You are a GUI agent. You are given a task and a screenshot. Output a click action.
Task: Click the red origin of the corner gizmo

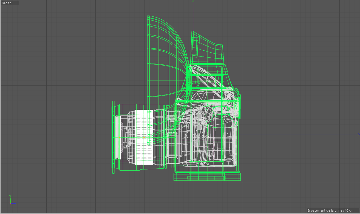click(10, 203)
